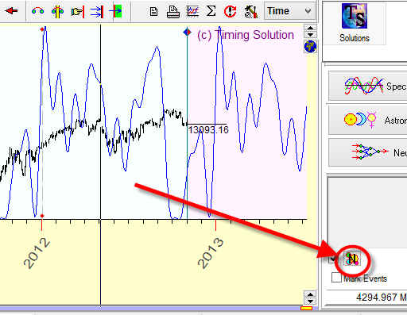The image size is (407, 315).
Task: Open the Time dropdown list
Action: (290, 11)
